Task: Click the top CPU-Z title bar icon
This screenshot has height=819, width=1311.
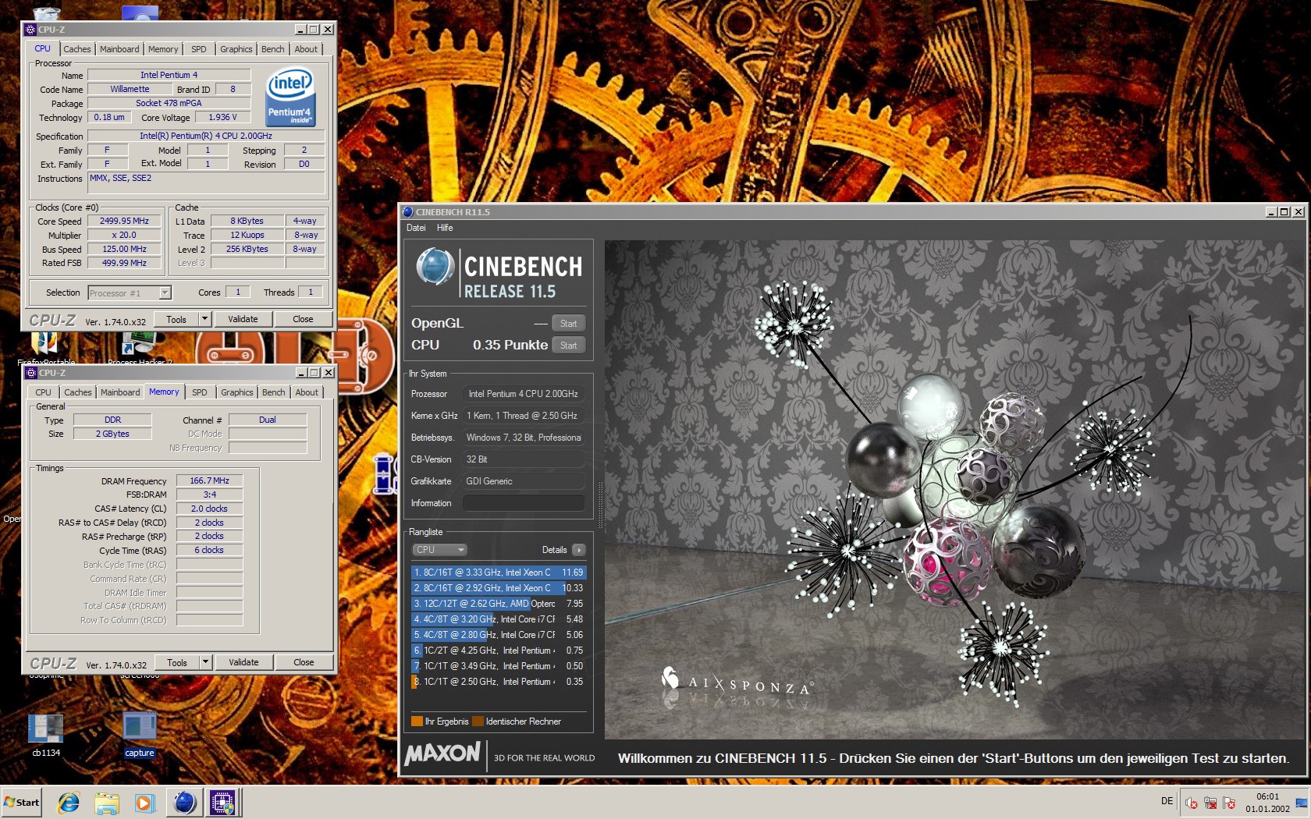Action: point(30,30)
